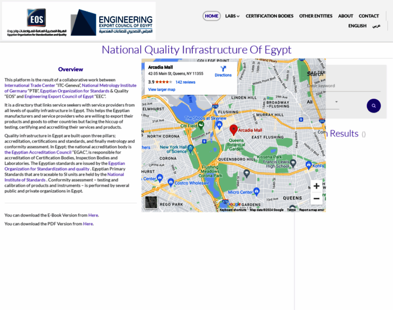This screenshot has width=393, height=310.
Task: Go to the ABOUT page
Action: click(345, 16)
